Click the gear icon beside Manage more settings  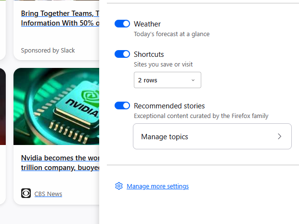coord(119,186)
